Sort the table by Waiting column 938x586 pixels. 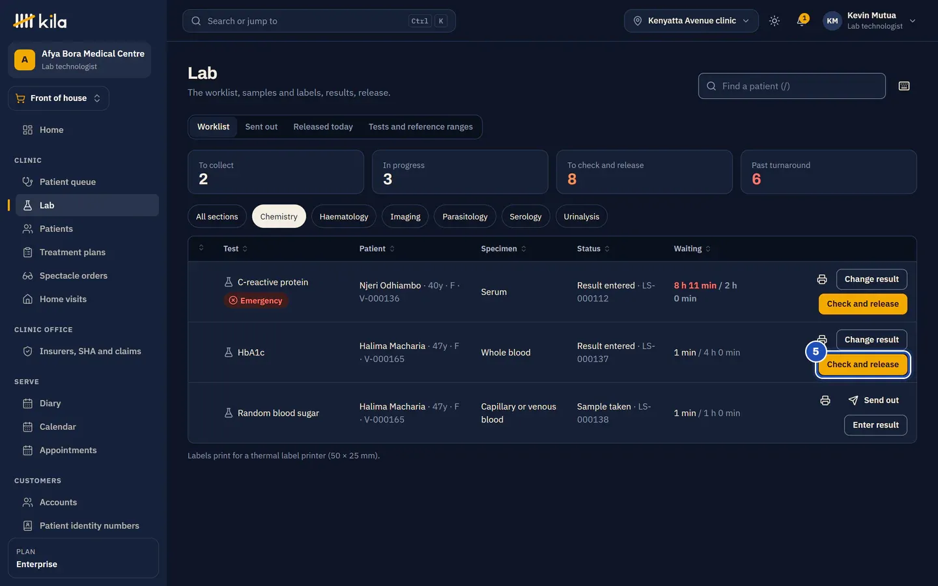point(692,249)
